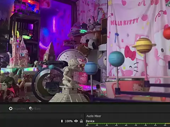Click the battery icon beside 100%

[x=62, y=121]
